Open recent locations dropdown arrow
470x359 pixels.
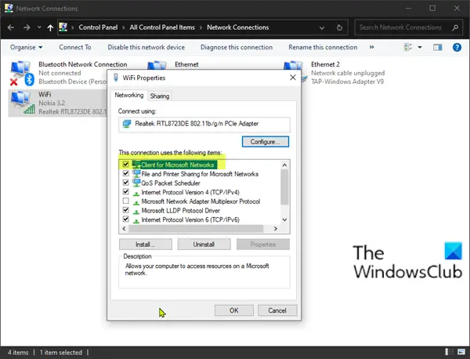(x=39, y=27)
